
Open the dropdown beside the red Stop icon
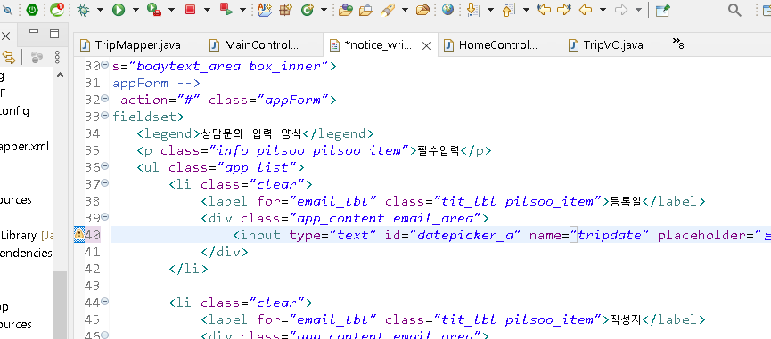tap(207, 9)
